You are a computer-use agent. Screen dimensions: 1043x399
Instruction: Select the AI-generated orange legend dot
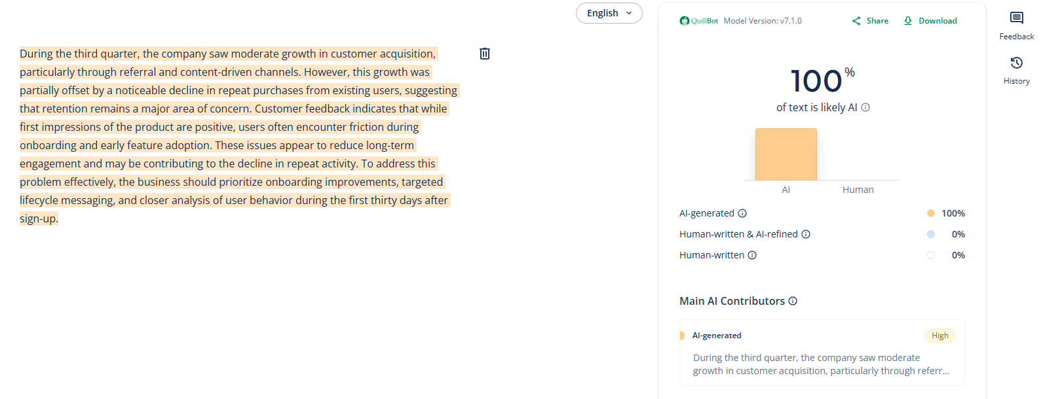[931, 213]
